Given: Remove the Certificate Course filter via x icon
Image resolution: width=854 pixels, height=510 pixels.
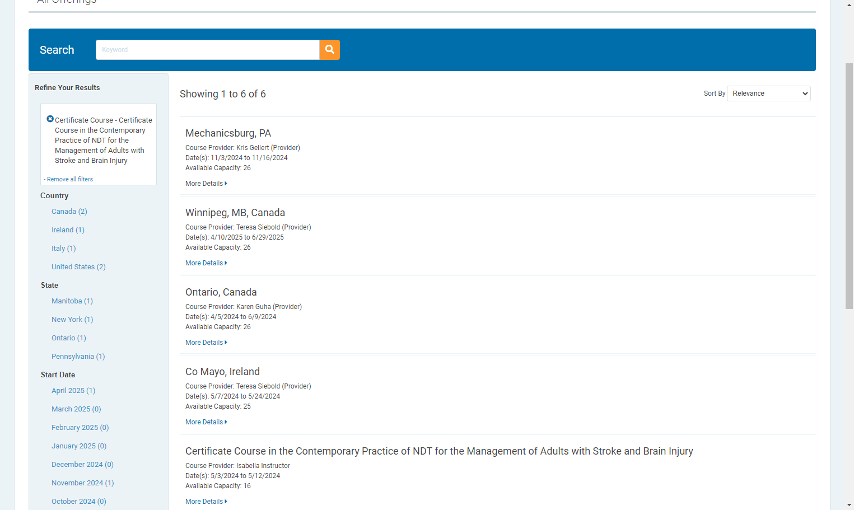Looking at the screenshot, I should pos(50,119).
